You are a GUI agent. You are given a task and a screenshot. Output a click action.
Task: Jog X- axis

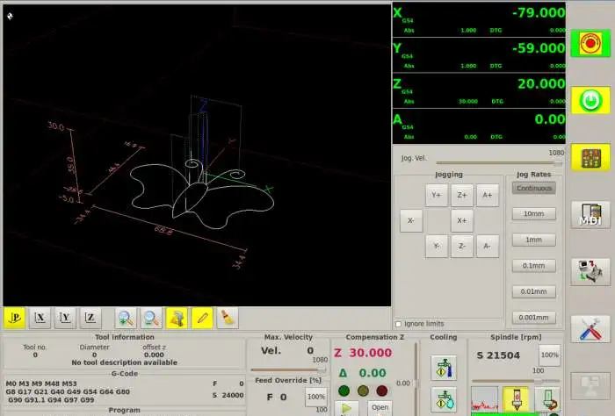[411, 220]
